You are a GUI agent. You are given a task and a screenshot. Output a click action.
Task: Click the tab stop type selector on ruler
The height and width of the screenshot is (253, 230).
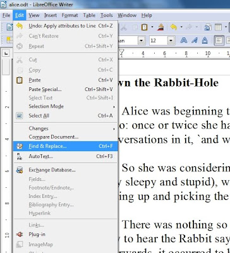(6, 53)
